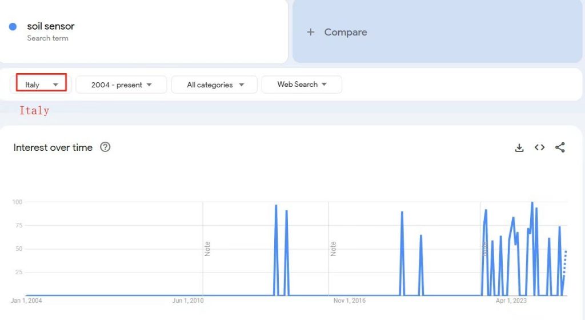Open the Italy region dropdown
Image resolution: width=585 pixels, height=320 pixels.
click(41, 85)
